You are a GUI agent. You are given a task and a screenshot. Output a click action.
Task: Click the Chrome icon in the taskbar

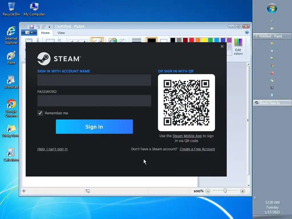[x=272, y=66]
